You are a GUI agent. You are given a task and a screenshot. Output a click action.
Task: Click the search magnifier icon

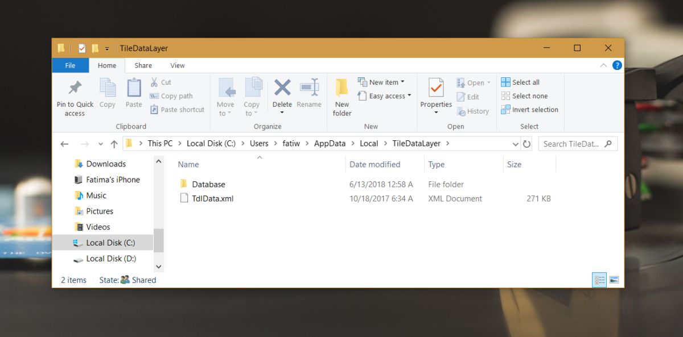click(x=608, y=144)
